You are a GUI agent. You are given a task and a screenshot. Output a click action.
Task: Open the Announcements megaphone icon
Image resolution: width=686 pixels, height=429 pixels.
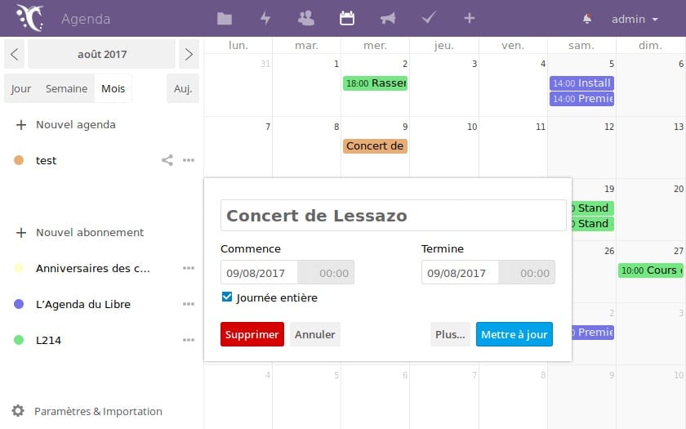(388, 18)
